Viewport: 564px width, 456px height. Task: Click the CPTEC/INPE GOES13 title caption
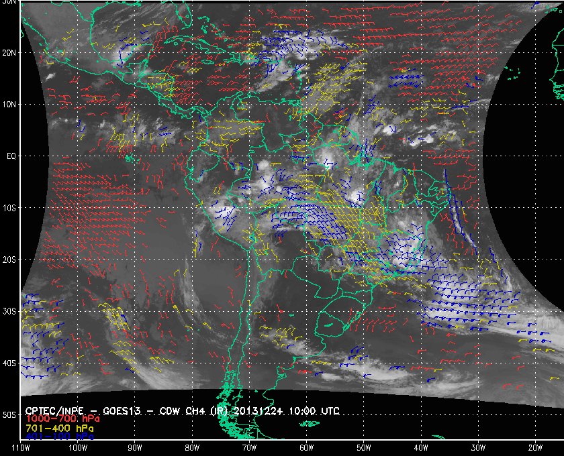pyautogui.click(x=183, y=411)
